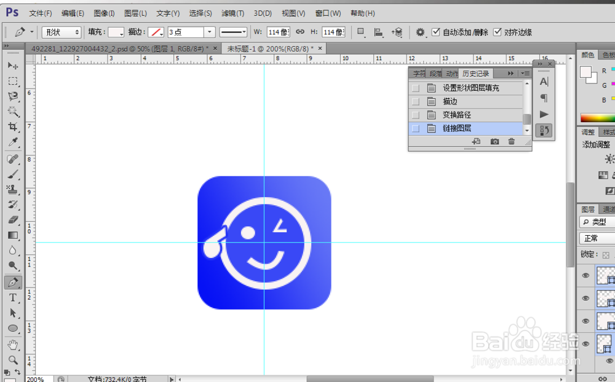Open the 文件(F) menu
The height and width of the screenshot is (382, 615).
tap(41, 14)
